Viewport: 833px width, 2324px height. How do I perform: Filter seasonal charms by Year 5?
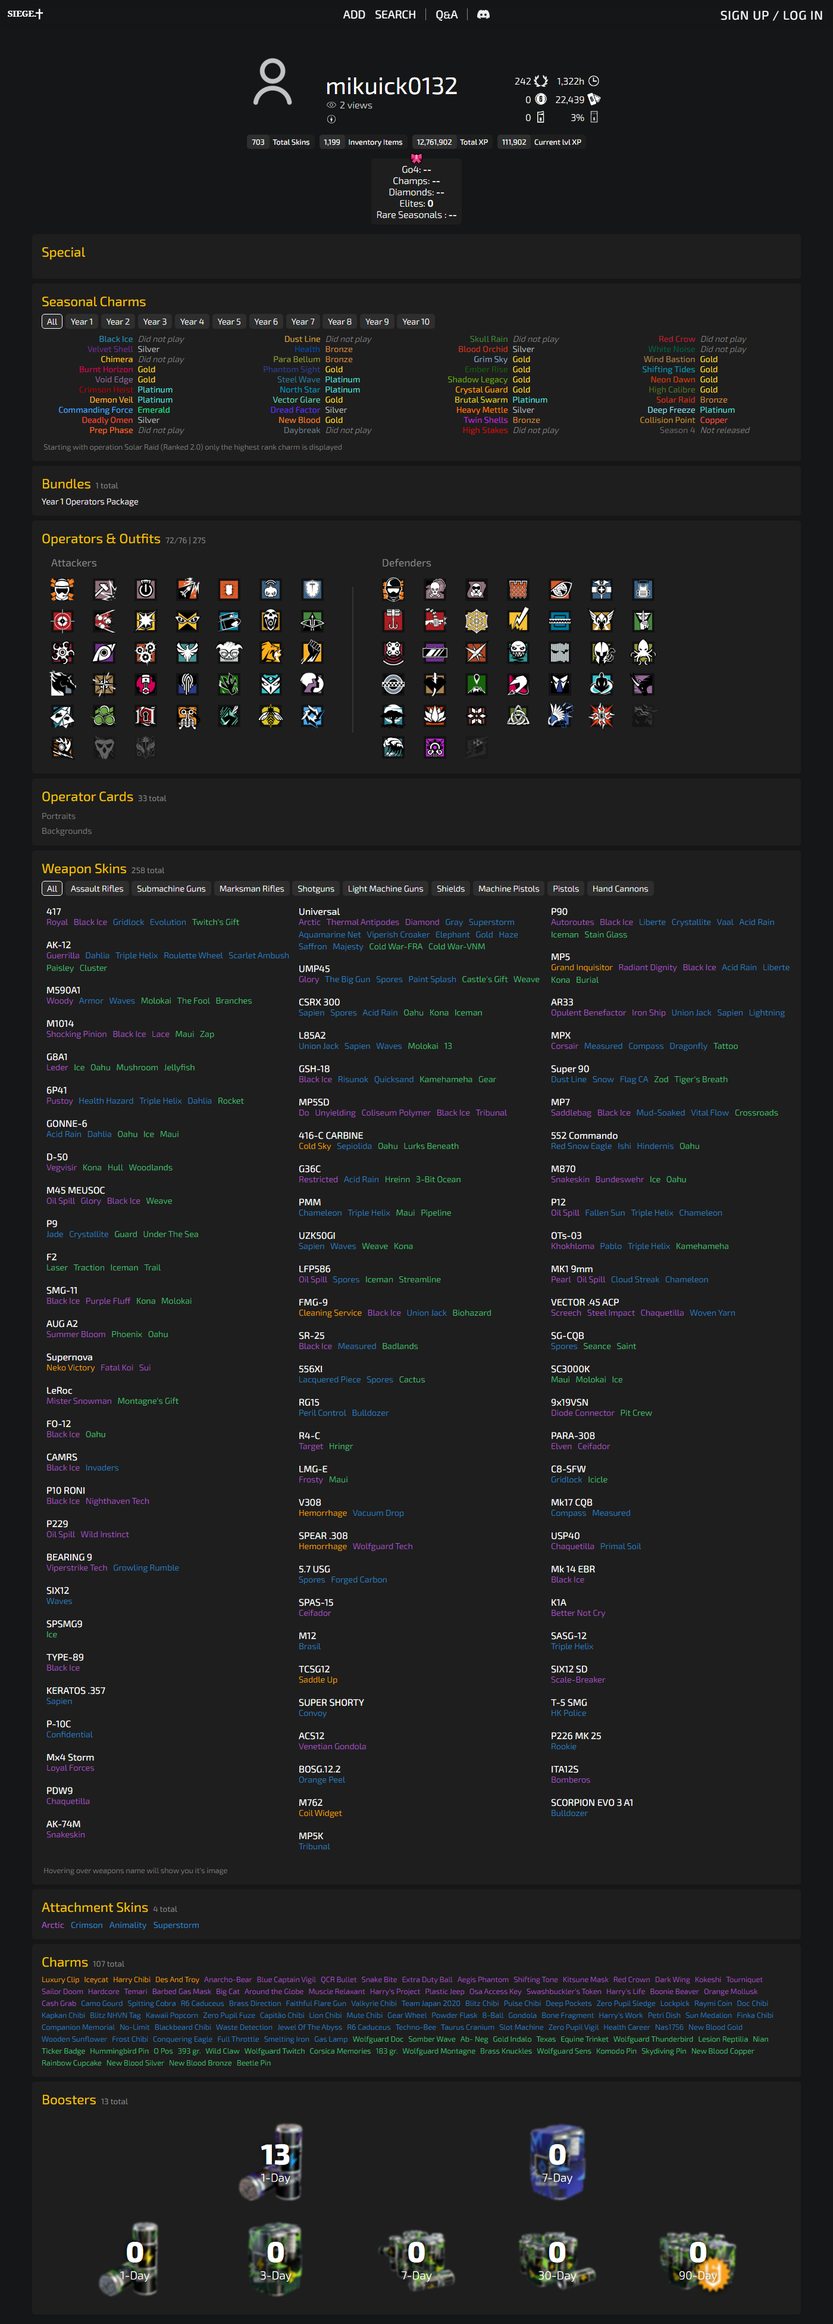point(229,322)
